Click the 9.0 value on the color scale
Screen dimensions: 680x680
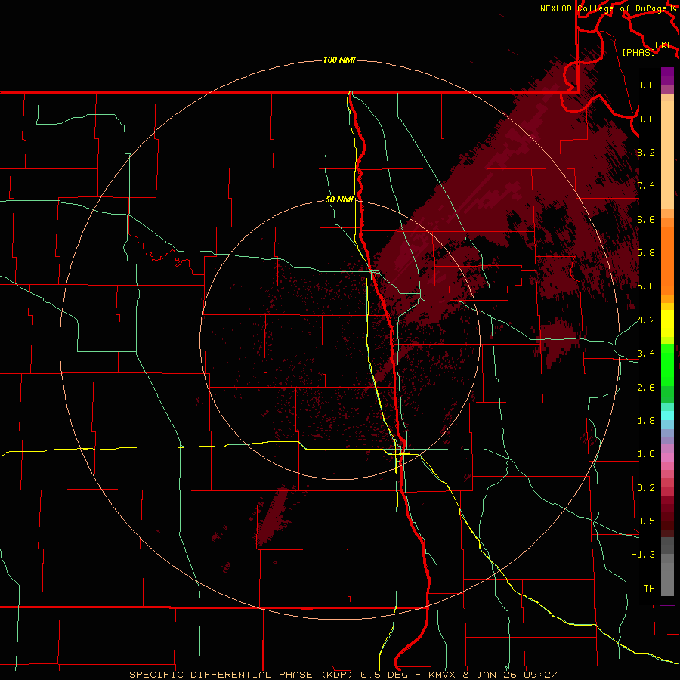(x=646, y=119)
